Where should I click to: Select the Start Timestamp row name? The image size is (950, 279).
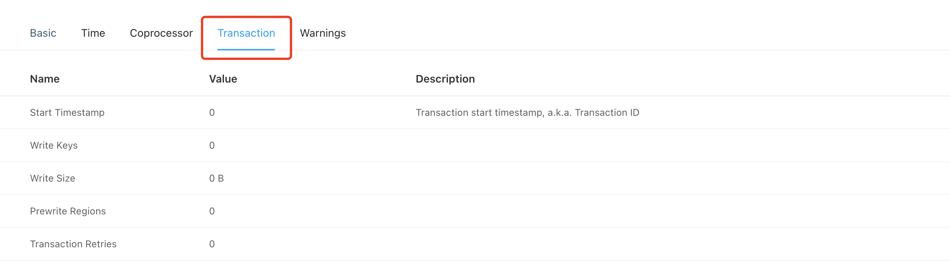click(x=67, y=113)
